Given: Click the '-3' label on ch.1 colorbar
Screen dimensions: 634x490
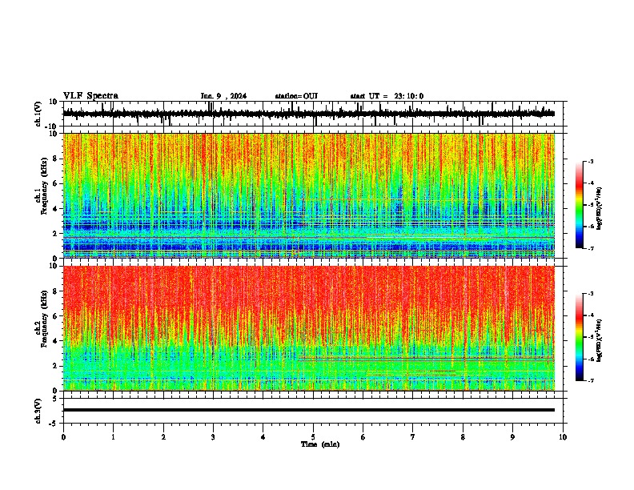Looking at the screenshot, I should click(x=591, y=162).
